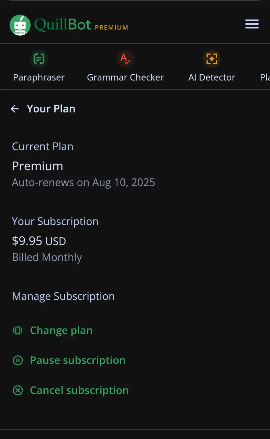Click the cancel X circle icon
The image size is (270, 439).
pos(18,390)
